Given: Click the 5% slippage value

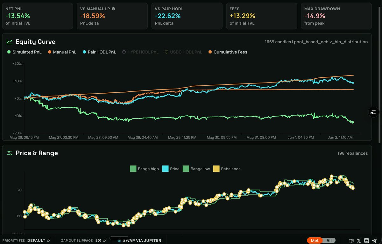Looking at the screenshot, I should coord(98,240).
